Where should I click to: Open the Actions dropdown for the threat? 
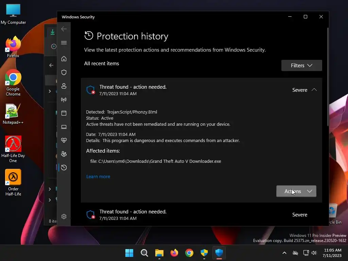(x=296, y=191)
